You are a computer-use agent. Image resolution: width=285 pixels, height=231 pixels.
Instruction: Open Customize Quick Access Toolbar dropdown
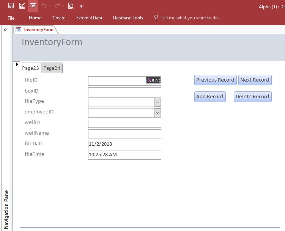click(x=81, y=6)
